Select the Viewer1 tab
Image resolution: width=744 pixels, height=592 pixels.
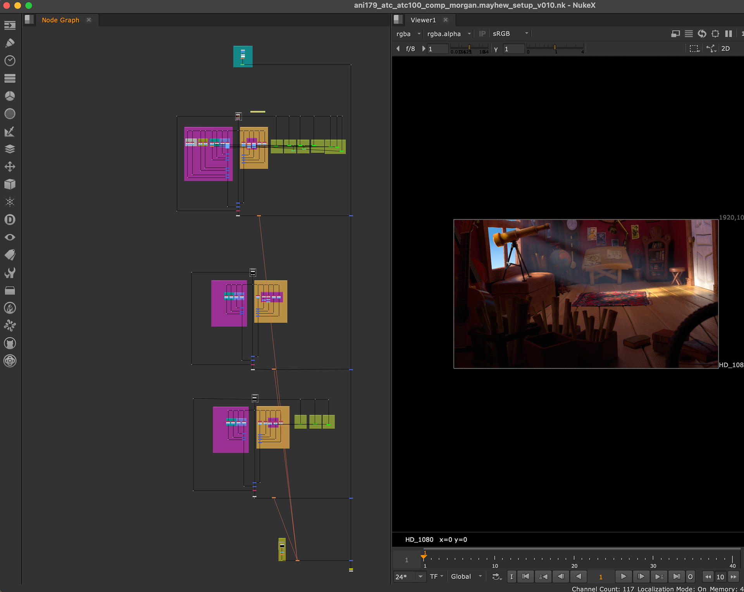tap(423, 20)
